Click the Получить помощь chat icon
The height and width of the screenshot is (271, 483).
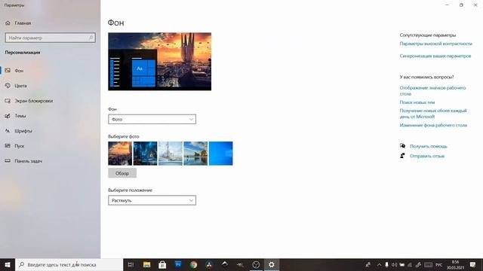402,146
